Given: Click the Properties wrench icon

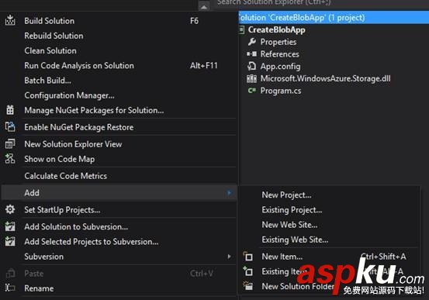Looking at the screenshot, I should pos(251,42).
